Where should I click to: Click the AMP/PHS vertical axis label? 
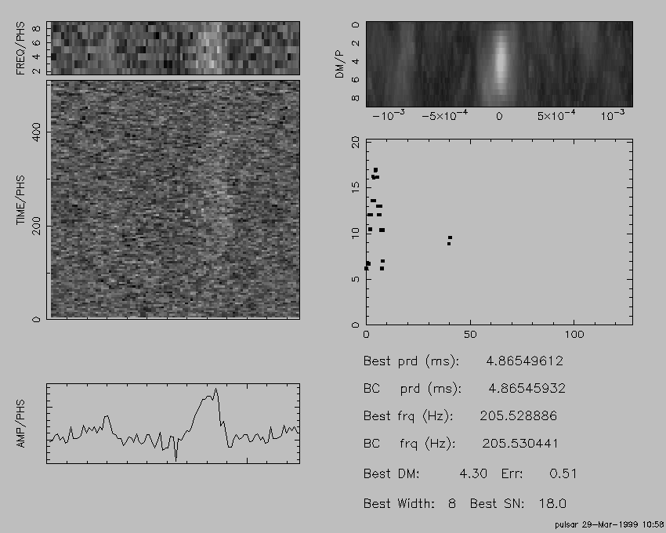pos(22,424)
